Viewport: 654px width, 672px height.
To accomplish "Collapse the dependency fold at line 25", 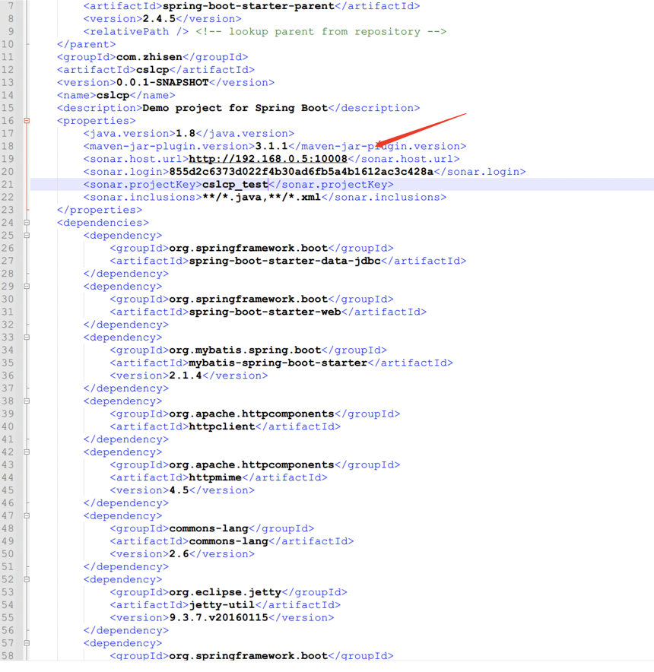I will coord(27,236).
